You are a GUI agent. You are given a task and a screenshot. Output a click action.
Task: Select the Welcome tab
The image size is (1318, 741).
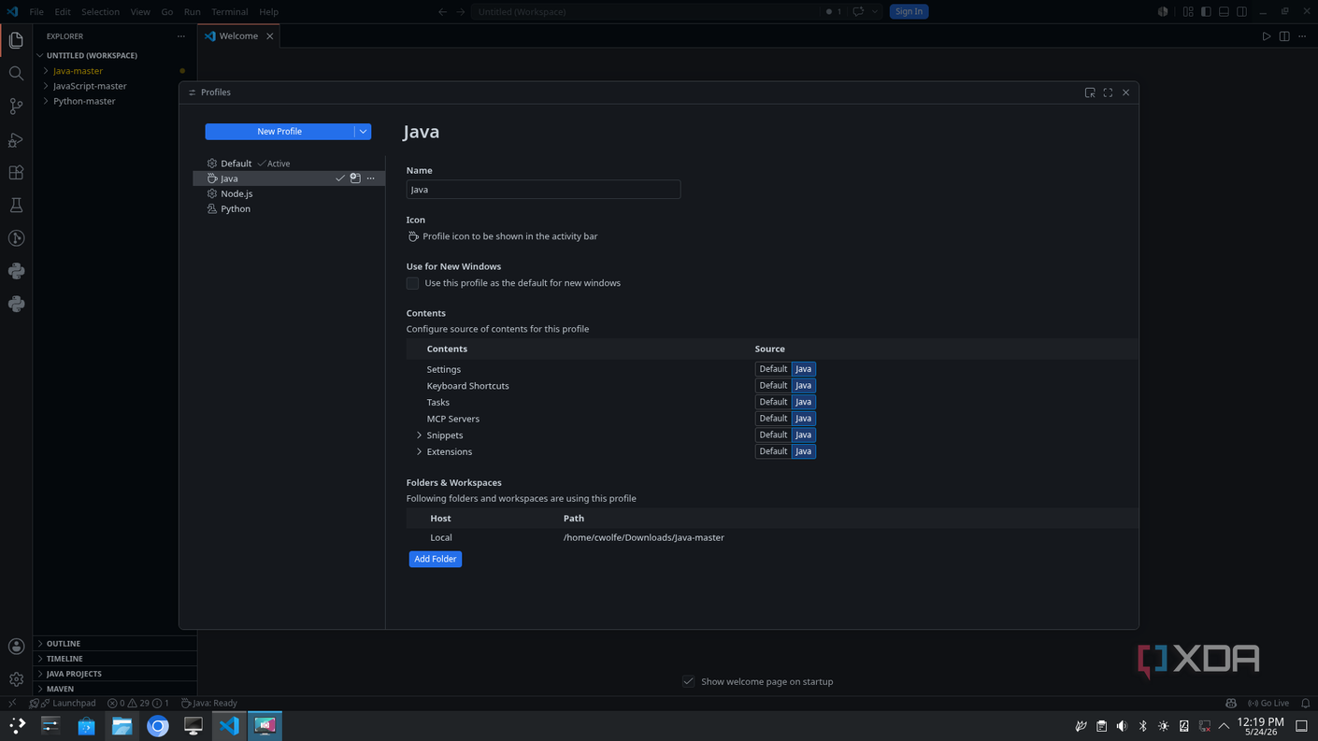tap(238, 36)
